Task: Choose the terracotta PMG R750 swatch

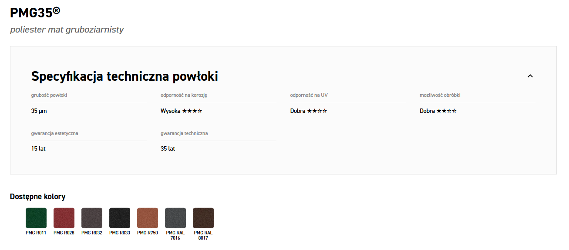Action: pyautogui.click(x=148, y=218)
